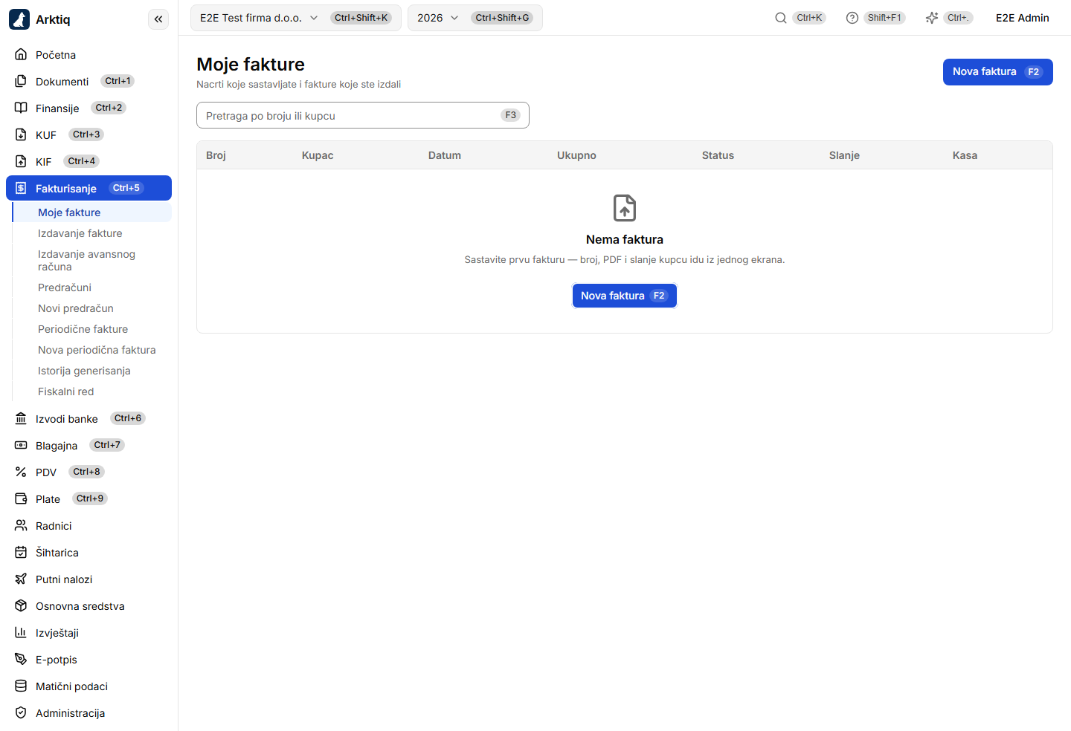Focus the Pretraga po broju ili kupcu field
Image resolution: width=1071 pixels, height=731 pixels.
(363, 115)
